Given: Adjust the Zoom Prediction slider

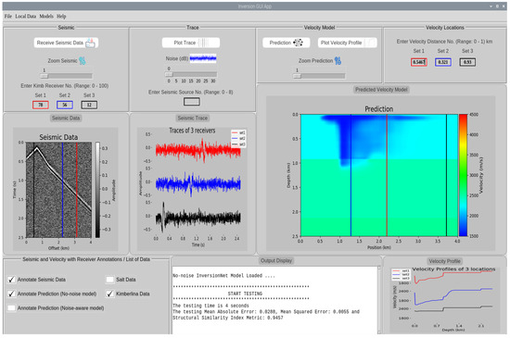Looking at the screenshot, I should coord(319,76).
